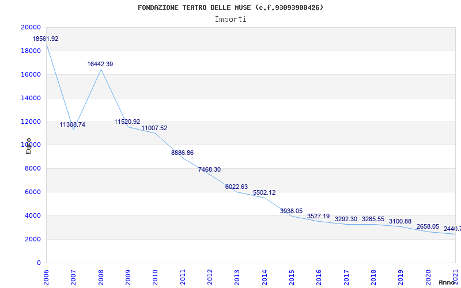461x288 pixels.
Task: Select the 5502.12 data label
Action: point(264,193)
